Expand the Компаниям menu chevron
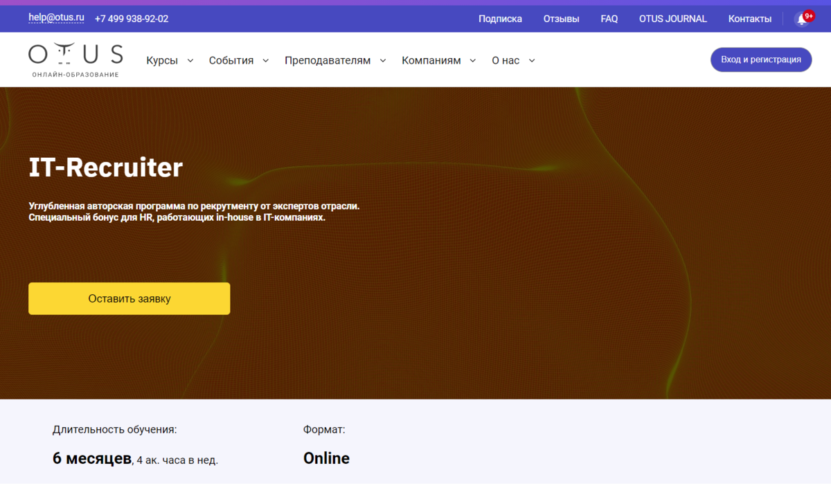831x488 pixels. pyautogui.click(x=473, y=61)
